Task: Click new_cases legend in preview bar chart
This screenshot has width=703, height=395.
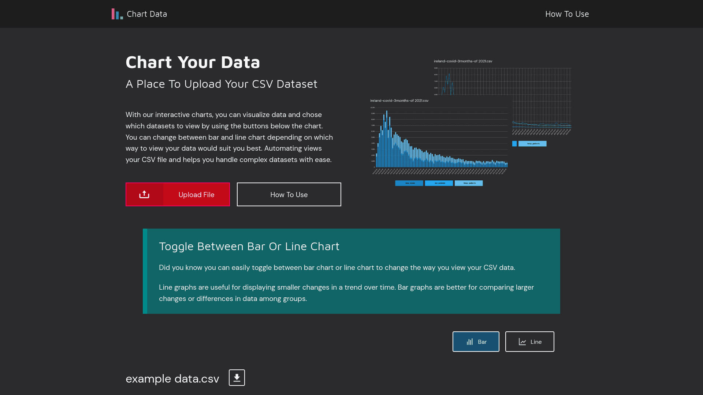Action: click(409, 183)
